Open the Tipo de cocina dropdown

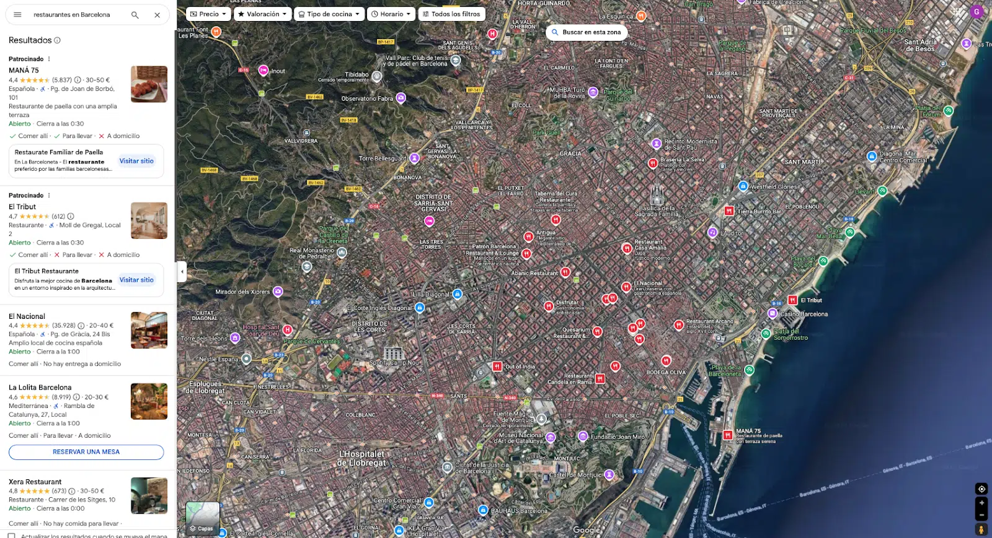click(329, 14)
